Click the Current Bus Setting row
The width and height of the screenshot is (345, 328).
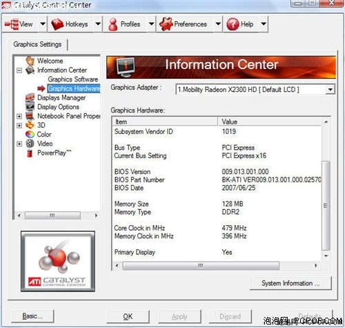pyautogui.click(x=217, y=155)
